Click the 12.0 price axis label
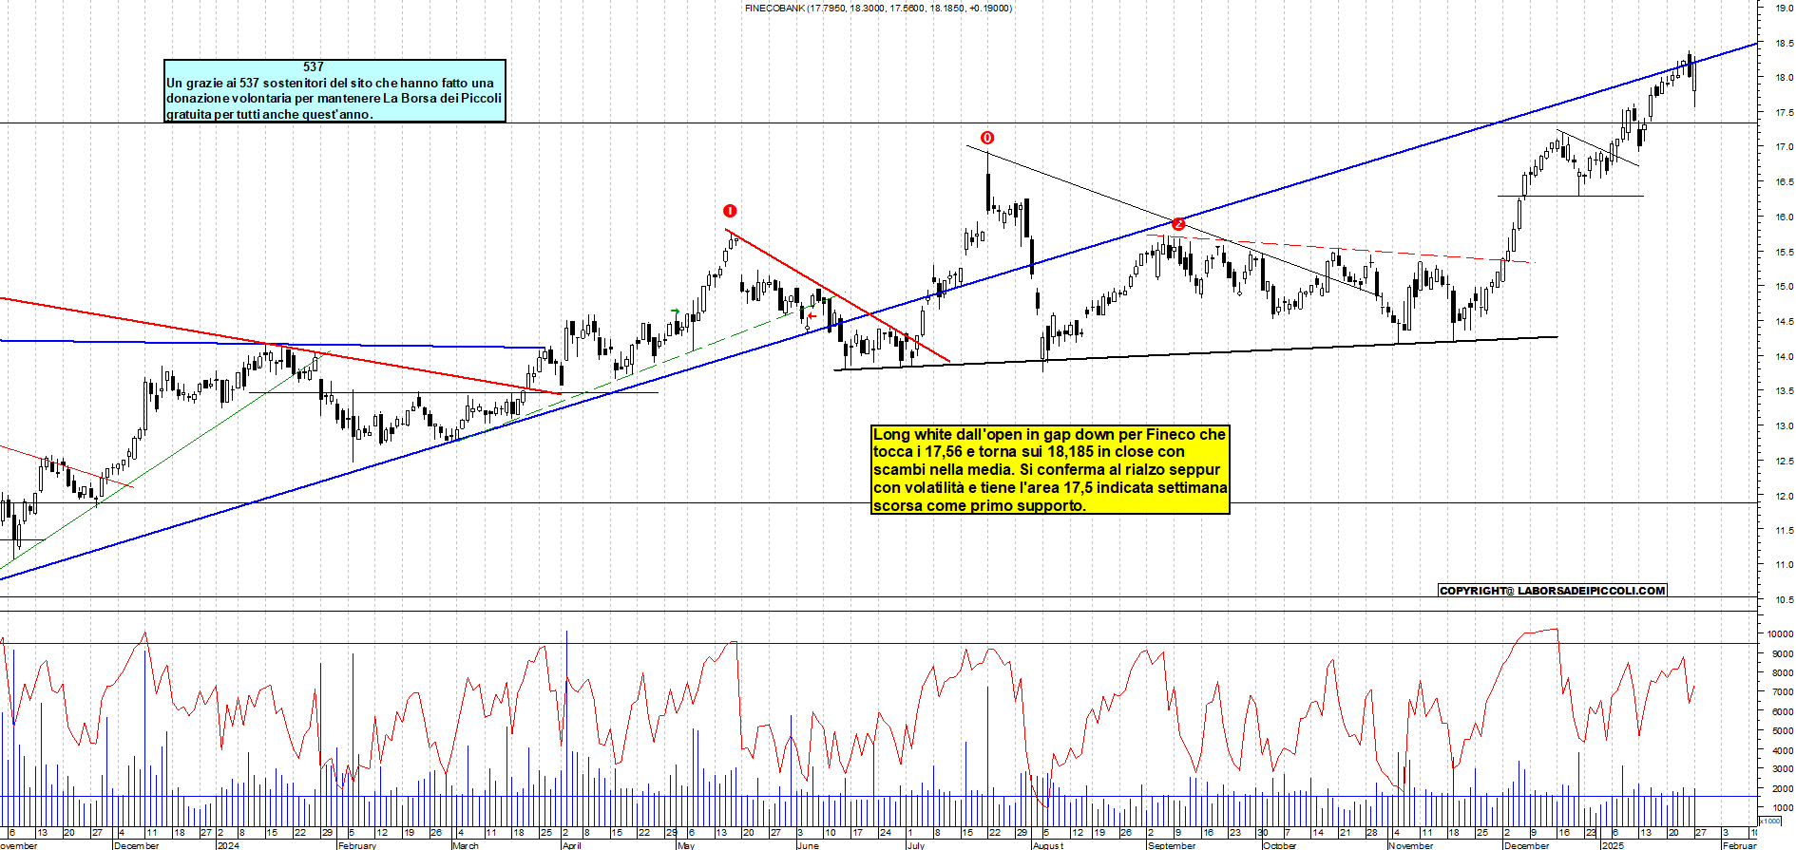The height and width of the screenshot is (850, 1796). (1784, 497)
